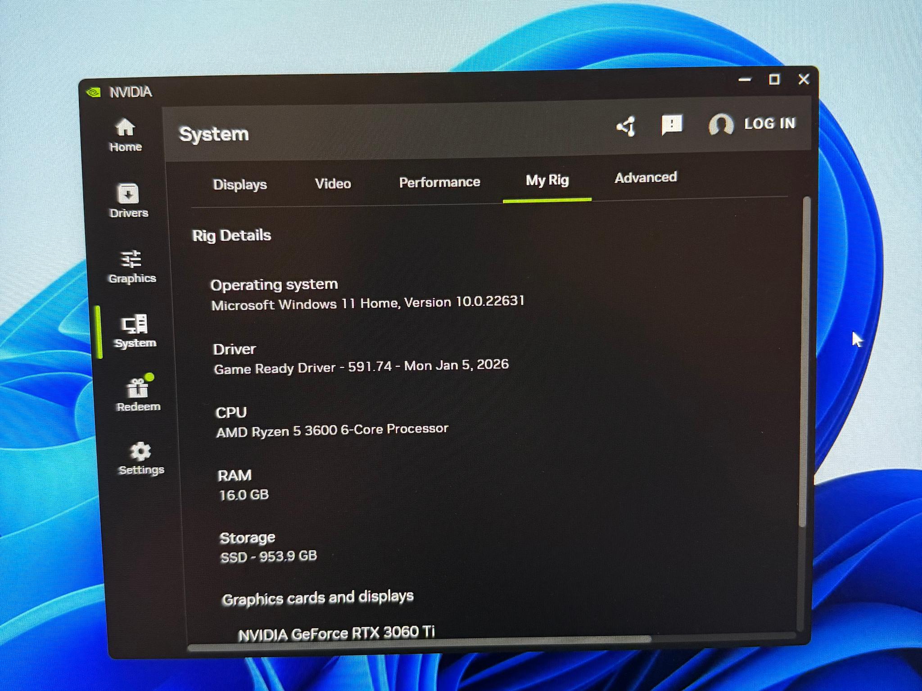
Task: Minimize the NVIDIA window
Action: pos(745,80)
